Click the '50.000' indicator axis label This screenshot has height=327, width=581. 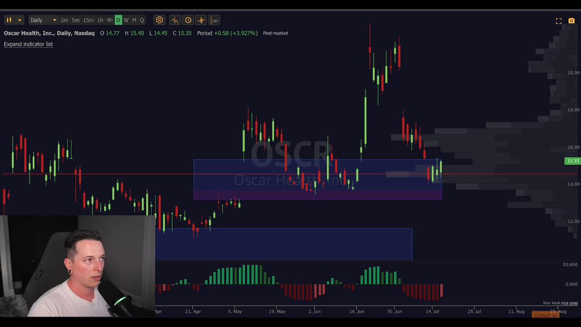570,265
